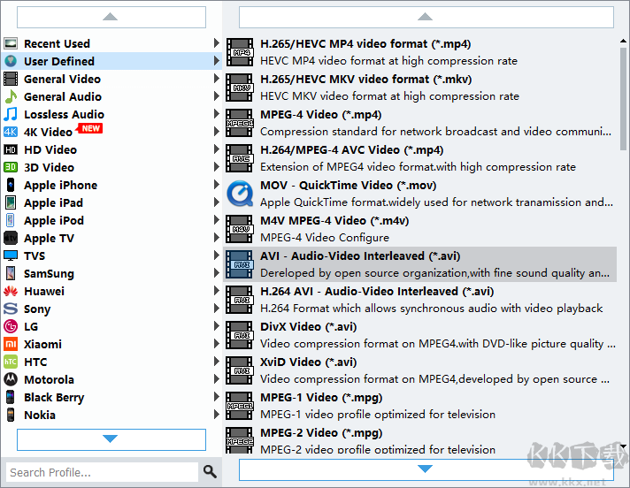Click the Xiaomi brand logo icon

point(11,344)
